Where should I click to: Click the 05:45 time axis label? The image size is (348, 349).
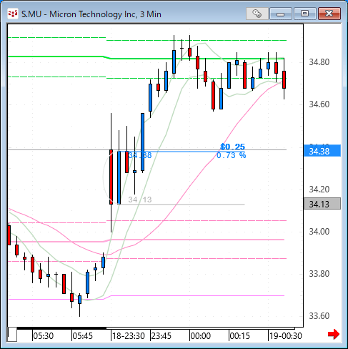(83, 336)
